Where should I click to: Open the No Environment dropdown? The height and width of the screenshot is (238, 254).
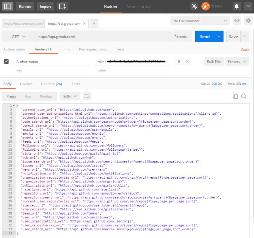[x=200, y=20]
